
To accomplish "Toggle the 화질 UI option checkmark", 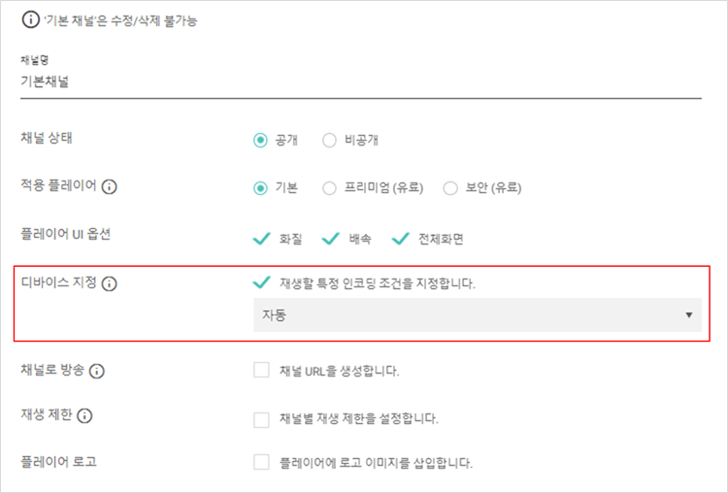I will tap(261, 239).
